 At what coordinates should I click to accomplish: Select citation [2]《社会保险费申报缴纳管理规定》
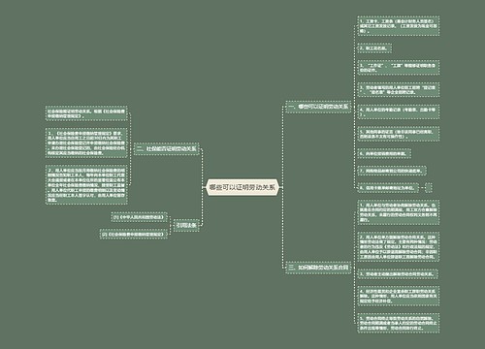pos(134,234)
